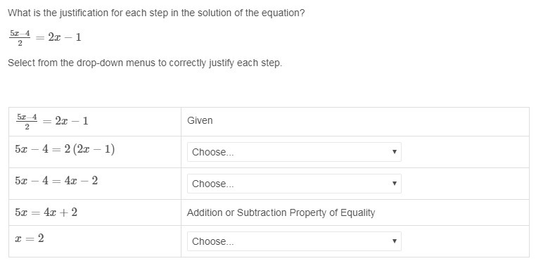Click the fraction equation below the question heading
The width and height of the screenshot is (536, 280).
45,37
